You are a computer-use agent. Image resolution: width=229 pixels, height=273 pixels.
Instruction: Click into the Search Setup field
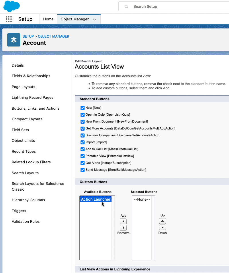174,7
